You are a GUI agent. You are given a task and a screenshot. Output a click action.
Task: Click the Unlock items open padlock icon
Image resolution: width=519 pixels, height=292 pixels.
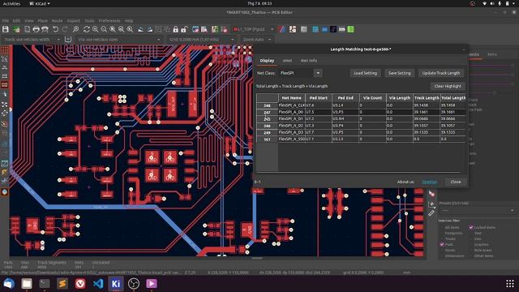click(184, 29)
